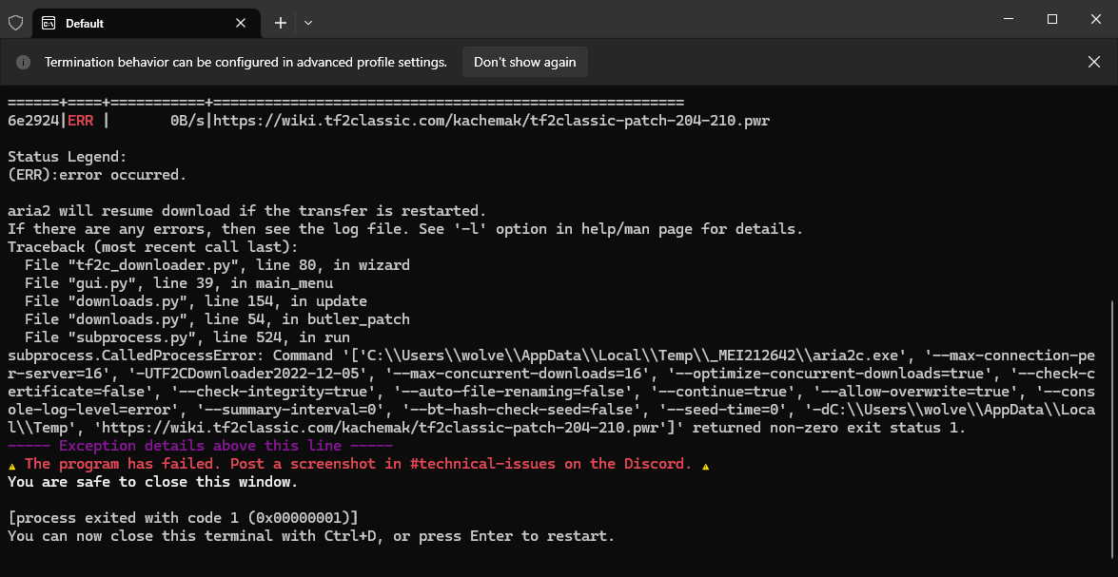Click the terminal vertical scrollbar

(x=1113, y=430)
